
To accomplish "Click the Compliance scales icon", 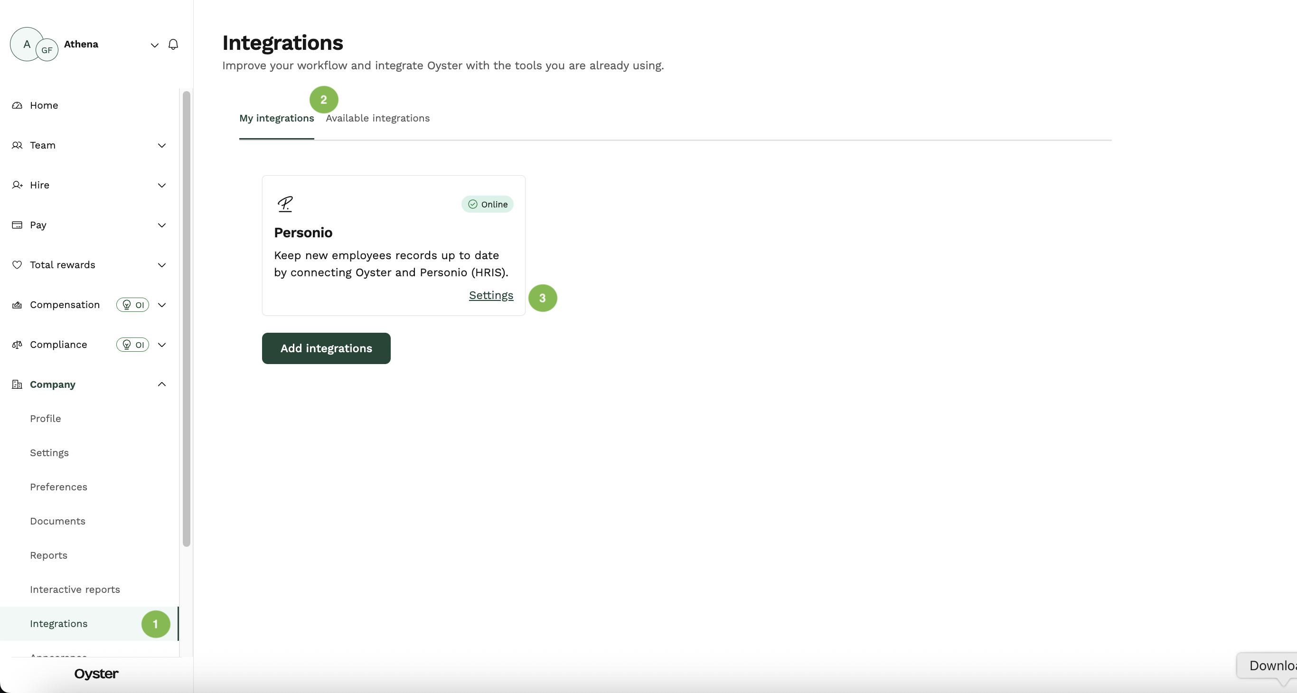I will click(17, 344).
